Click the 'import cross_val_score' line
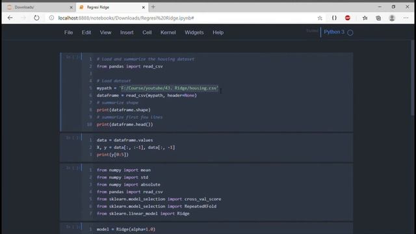Screen dimensions: 416x234 tap(159, 199)
